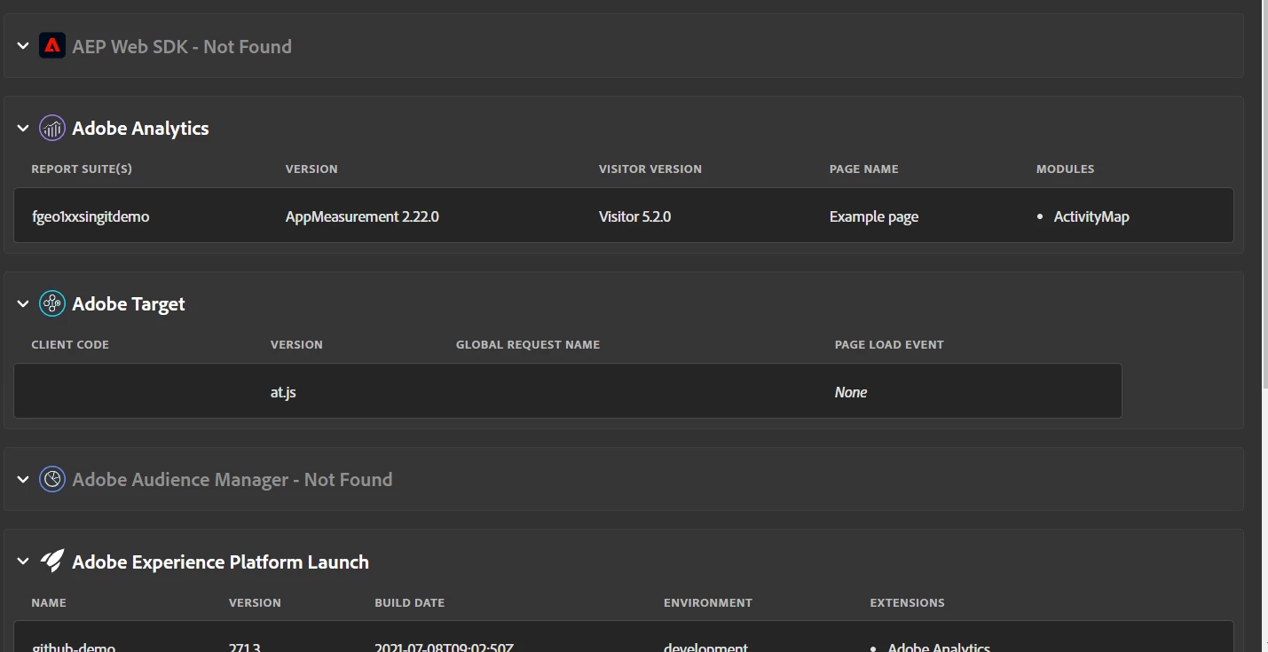Click 'NAME' column header in Launch

pyautogui.click(x=49, y=602)
